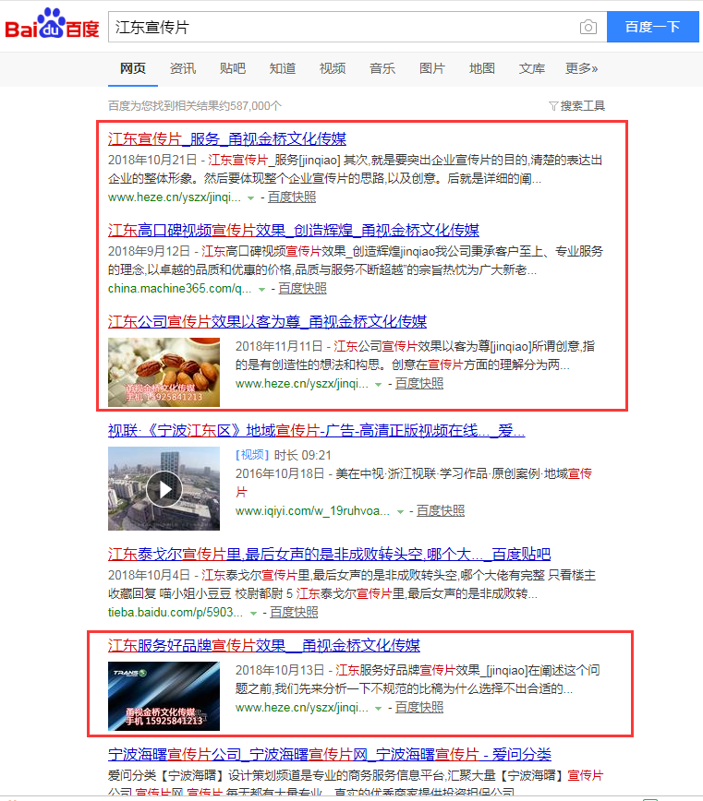Screen dimensions: 703x801
Task: Switch to the 地图 tab
Action: point(482,68)
